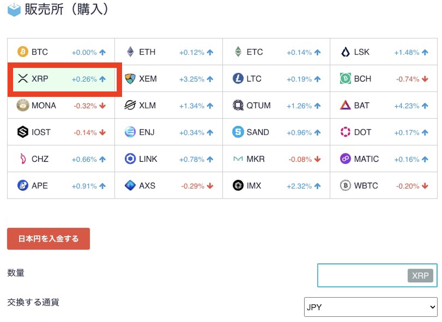Image resolution: width=442 pixels, height=322 pixels.
Task: Select the AXS Axie diamond icon
Action: [130, 185]
